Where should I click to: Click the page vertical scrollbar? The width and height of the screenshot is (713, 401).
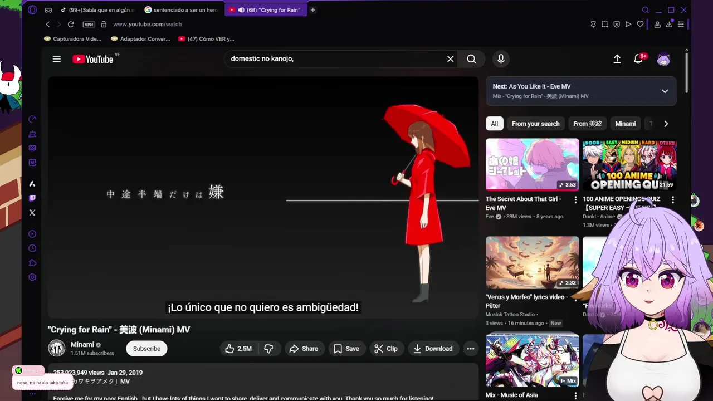(686, 72)
